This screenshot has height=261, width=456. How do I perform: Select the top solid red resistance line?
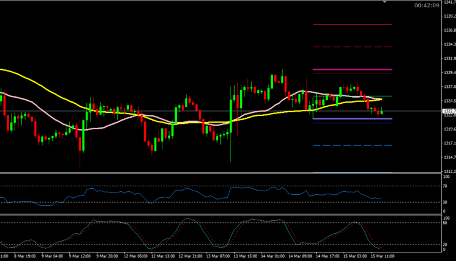[351, 25]
